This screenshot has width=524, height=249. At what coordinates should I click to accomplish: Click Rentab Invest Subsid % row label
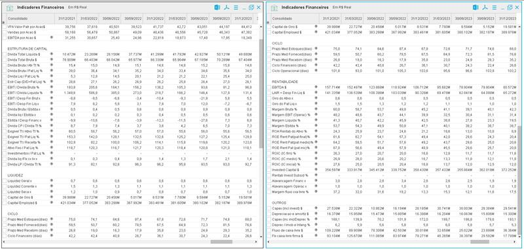pos(290,175)
